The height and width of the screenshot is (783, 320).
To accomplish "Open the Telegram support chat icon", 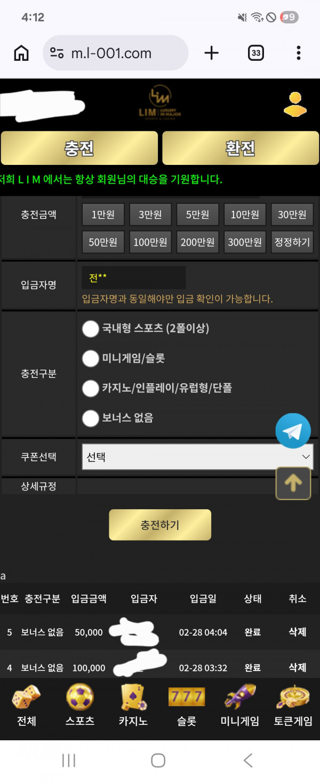I will 293,431.
